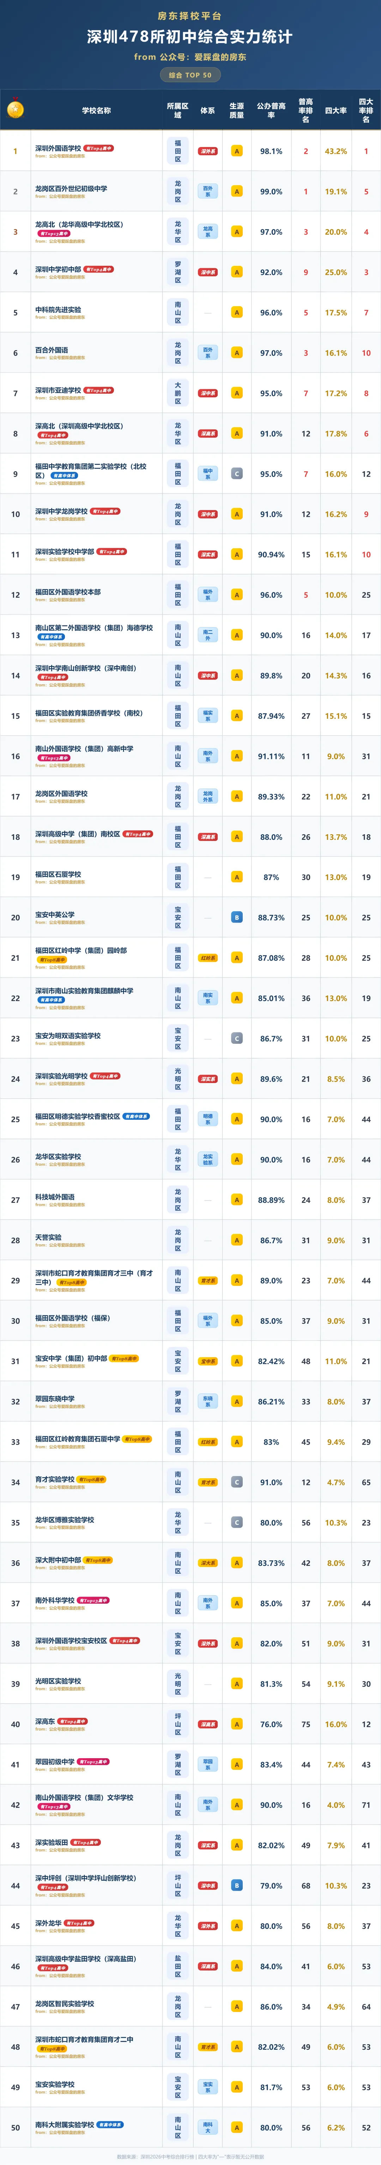
Task: Click the 深大系 badge for 深大附中初中部
Action: [x=208, y=1563]
